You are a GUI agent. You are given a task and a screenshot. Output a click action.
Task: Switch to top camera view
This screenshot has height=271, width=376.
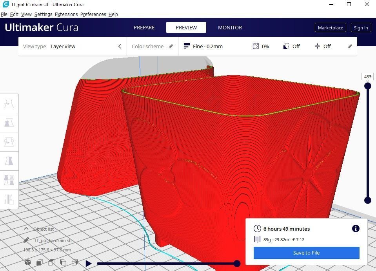point(51,262)
